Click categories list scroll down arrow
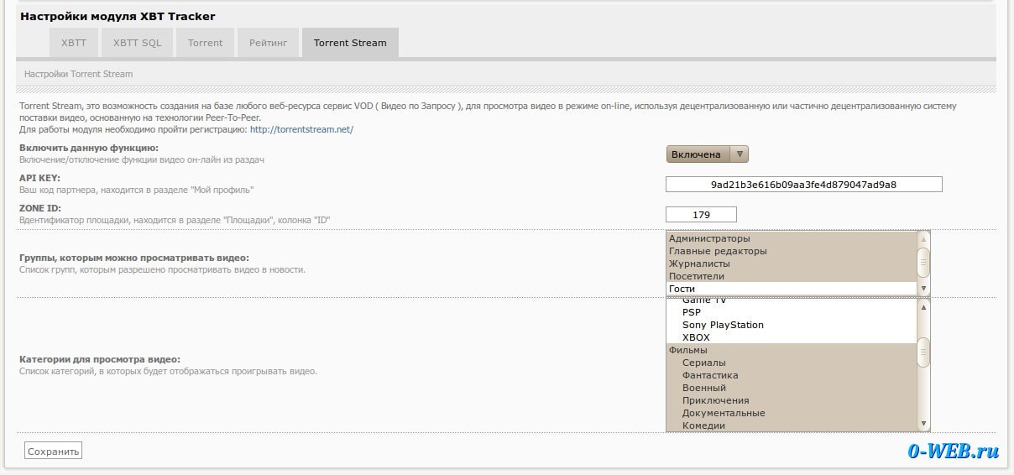Screen dimensions: 1014x475 [924, 424]
